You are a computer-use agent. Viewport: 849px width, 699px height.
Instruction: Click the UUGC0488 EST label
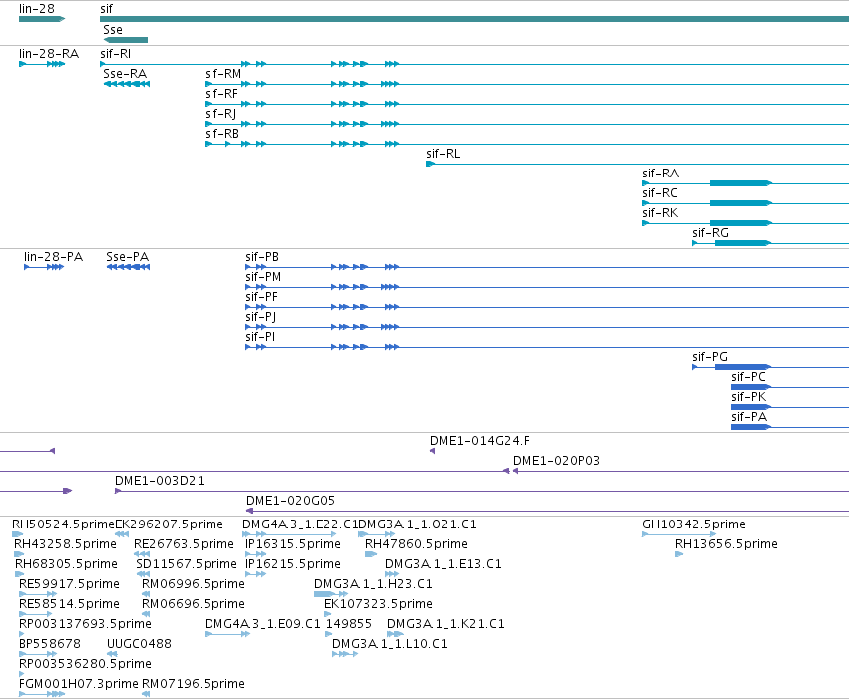tap(139, 645)
